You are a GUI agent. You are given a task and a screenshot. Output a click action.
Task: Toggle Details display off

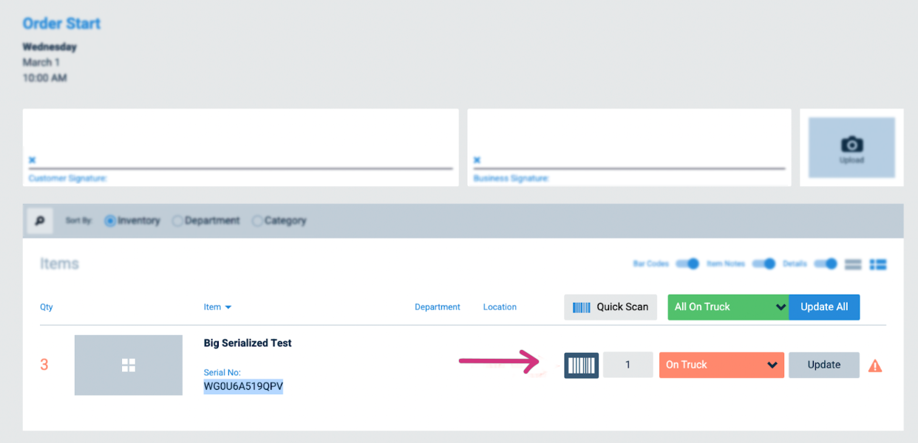coord(826,264)
